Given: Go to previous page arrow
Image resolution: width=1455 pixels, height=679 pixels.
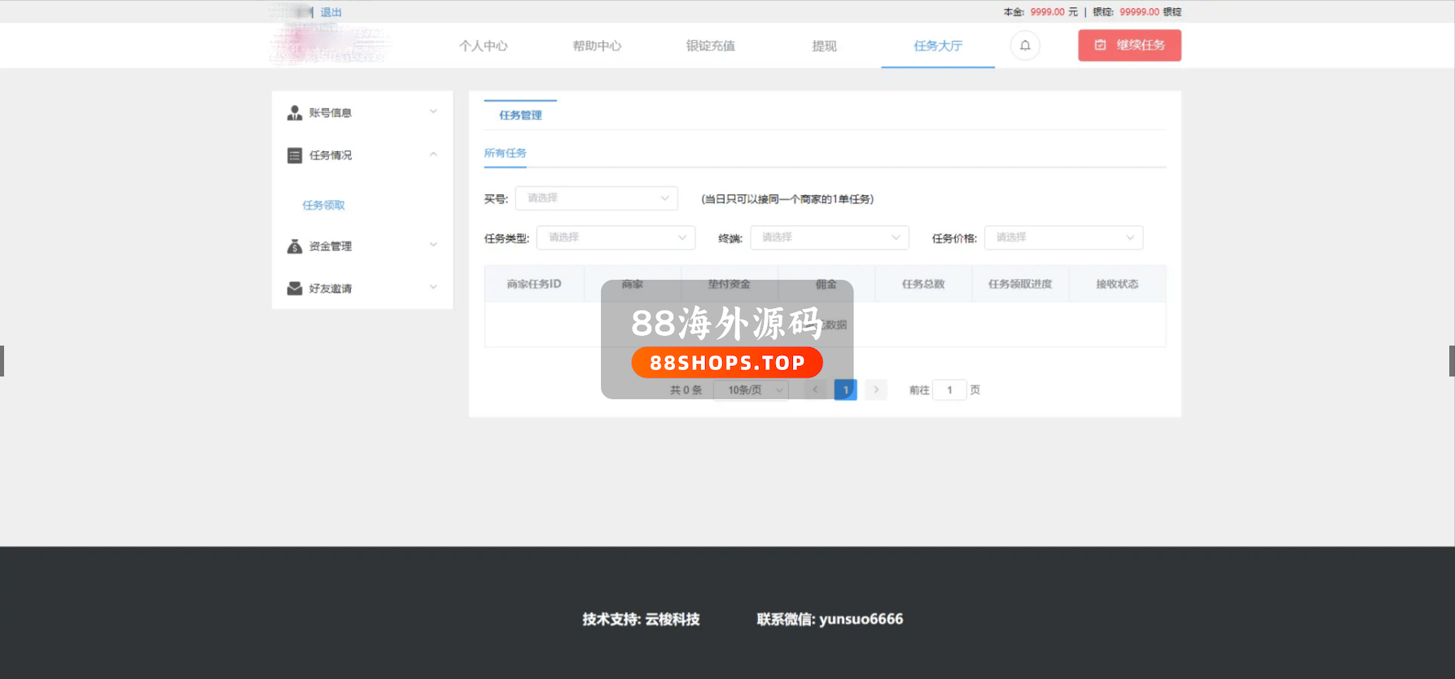Looking at the screenshot, I should coord(815,390).
